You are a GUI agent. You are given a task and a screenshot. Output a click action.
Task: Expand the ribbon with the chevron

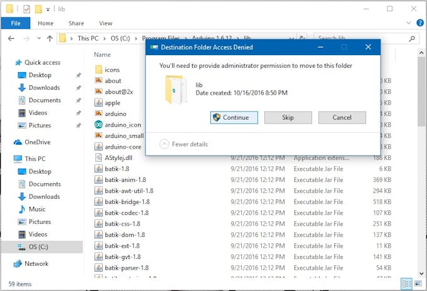[x=408, y=23]
